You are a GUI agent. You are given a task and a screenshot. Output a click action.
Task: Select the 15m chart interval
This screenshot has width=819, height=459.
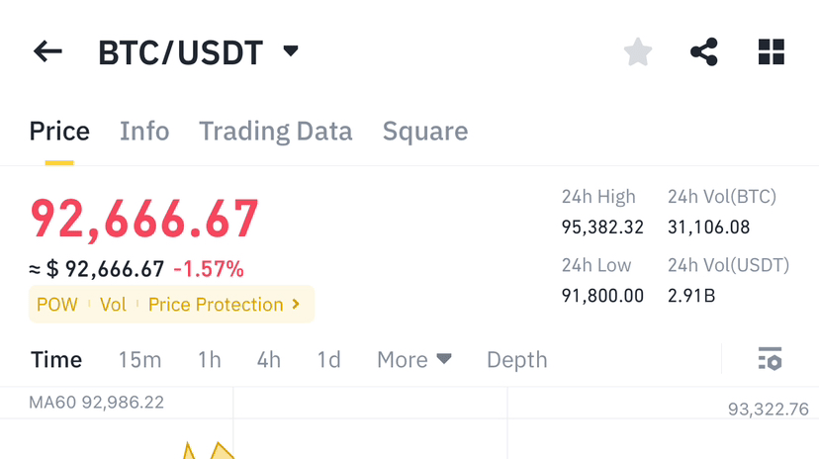point(139,360)
